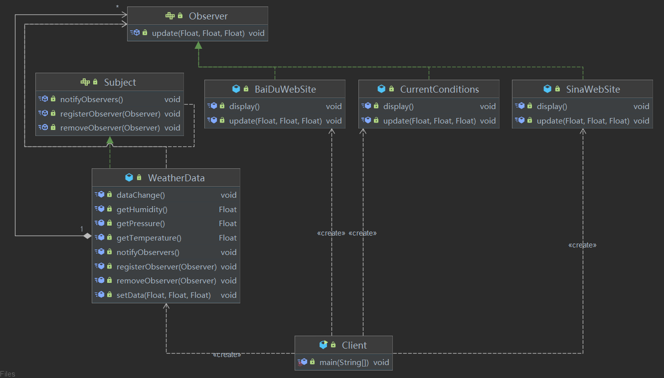Select the Observer interface icon
The height and width of the screenshot is (378, 664).
point(170,16)
